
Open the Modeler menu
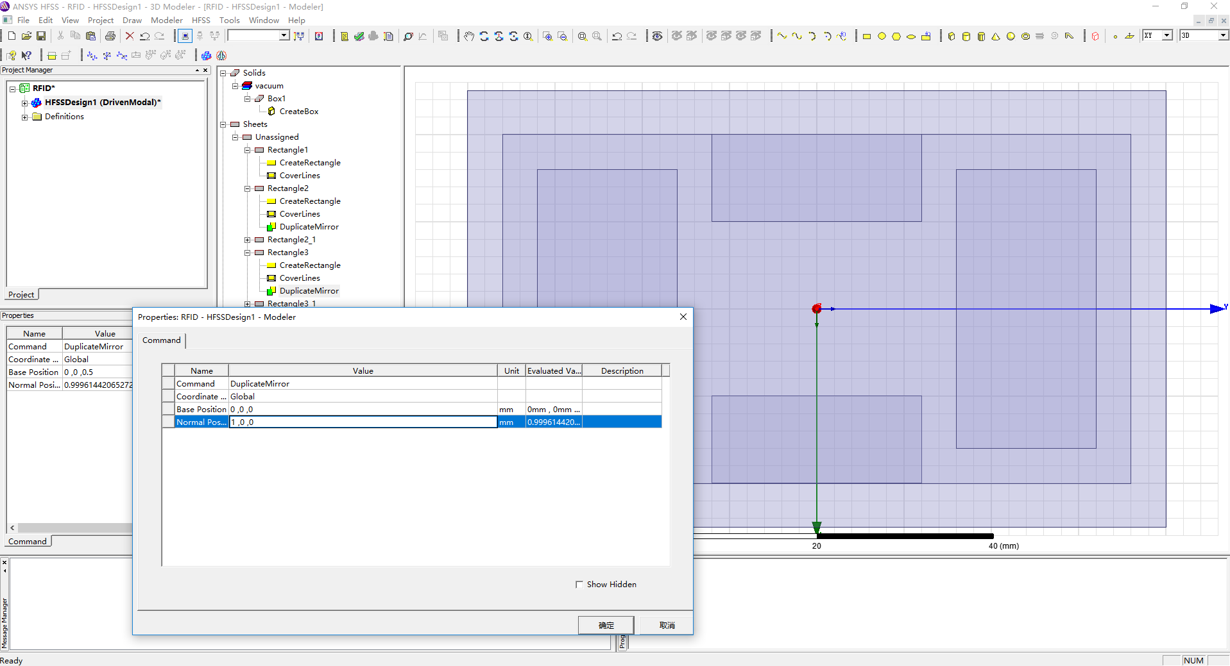(166, 21)
